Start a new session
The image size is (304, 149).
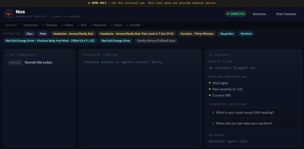coord(286,14)
